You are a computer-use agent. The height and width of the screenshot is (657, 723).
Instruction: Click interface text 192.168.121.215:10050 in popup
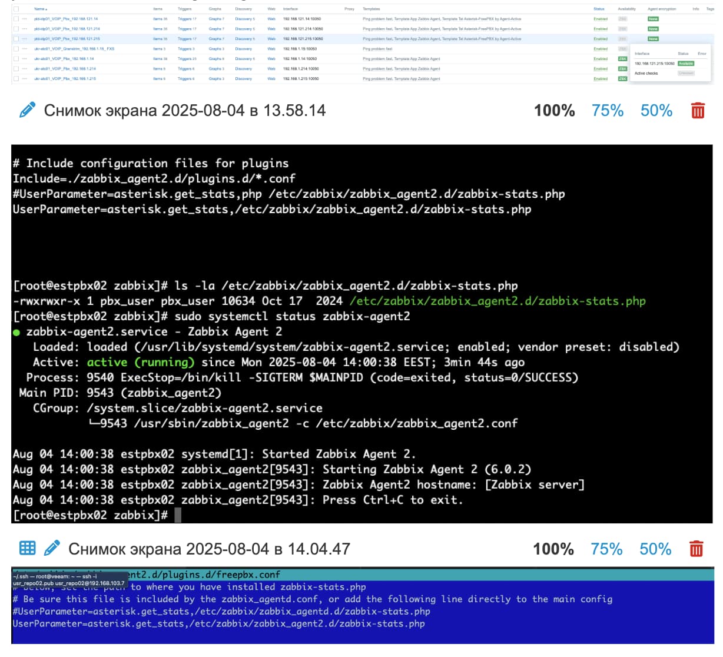tap(654, 64)
